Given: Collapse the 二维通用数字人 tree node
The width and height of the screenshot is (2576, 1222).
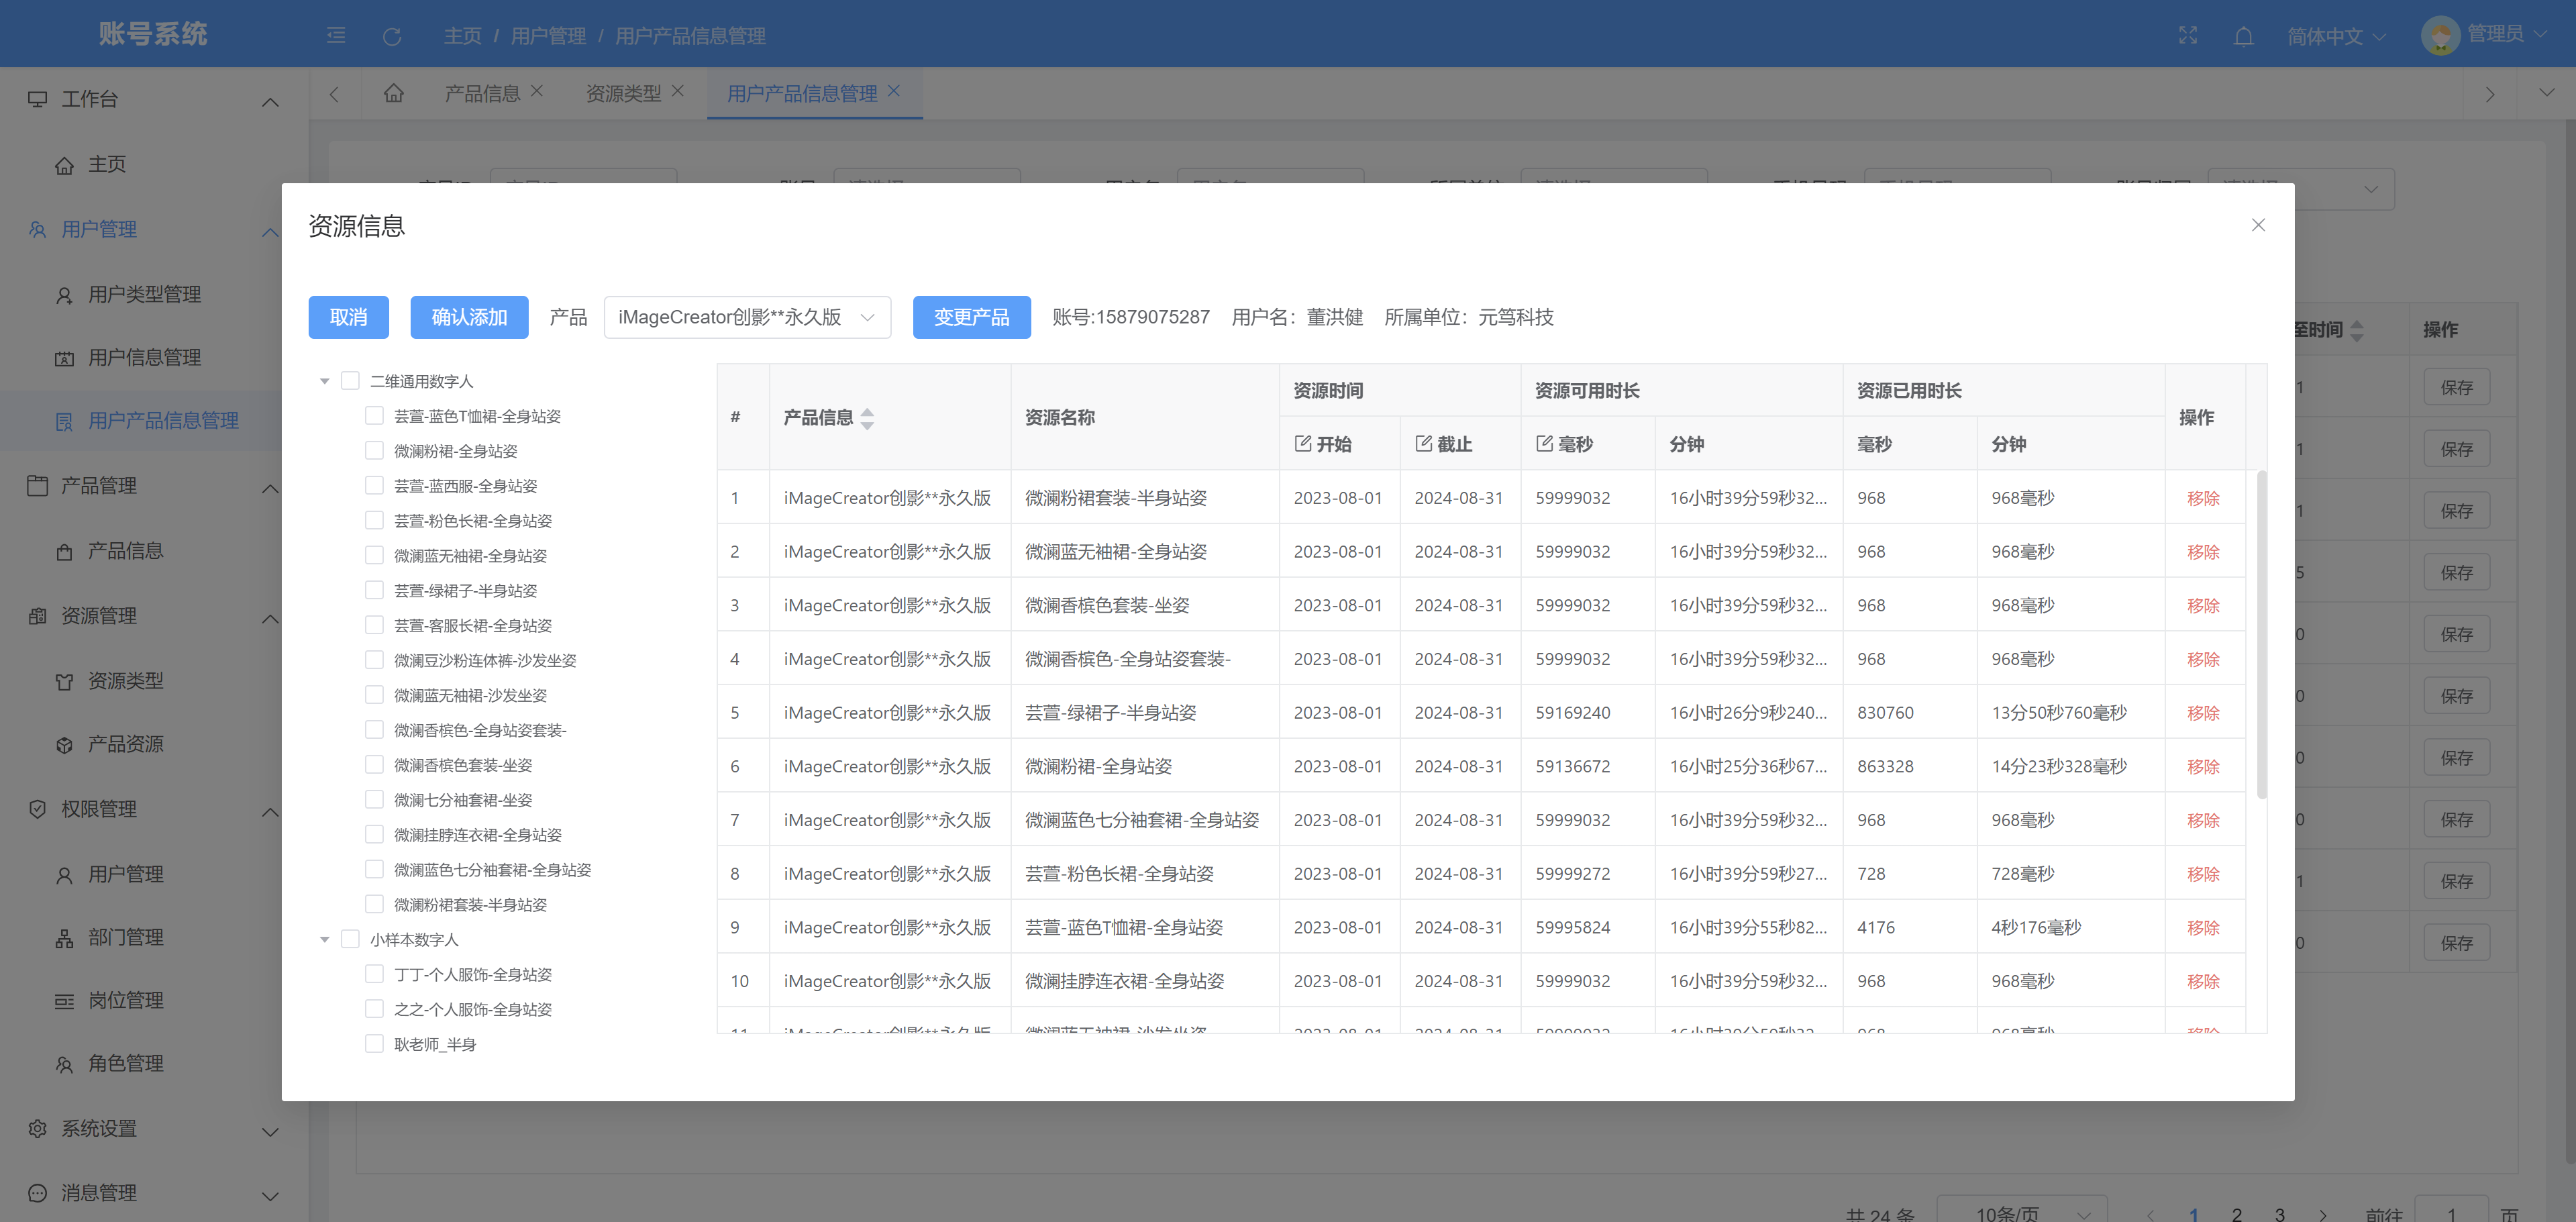Looking at the screenshot, I should pyautogui.click(x=324, y=381).
